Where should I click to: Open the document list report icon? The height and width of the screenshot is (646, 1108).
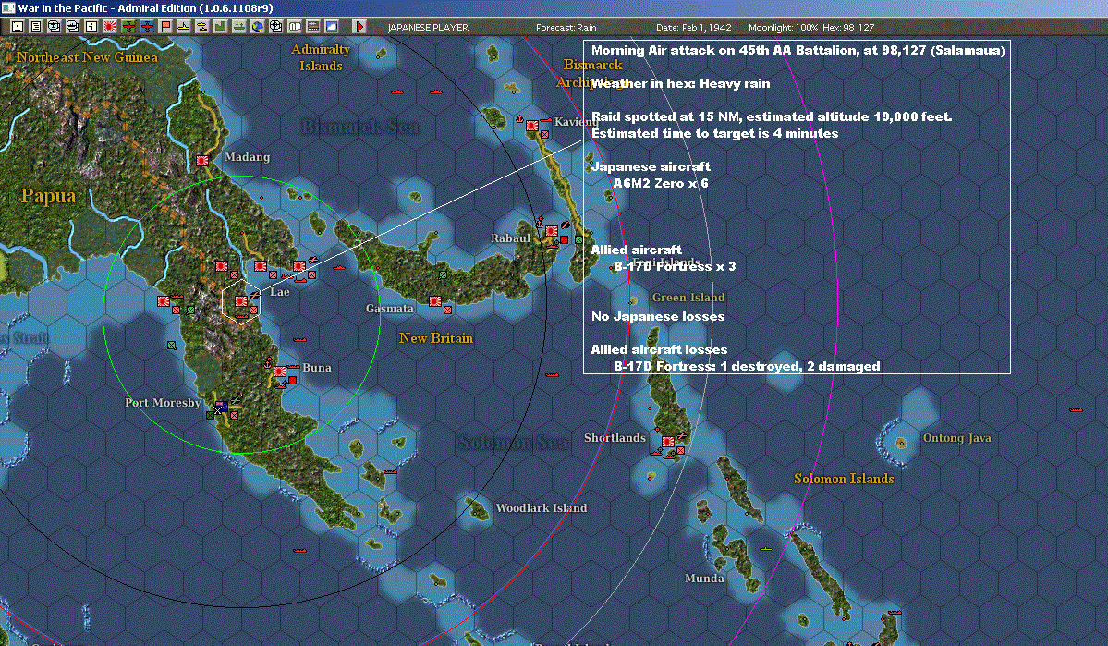(x=36, y=27)
